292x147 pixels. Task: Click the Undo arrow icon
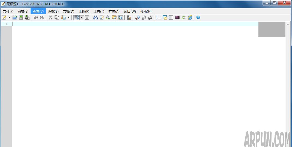pos(35,17)
